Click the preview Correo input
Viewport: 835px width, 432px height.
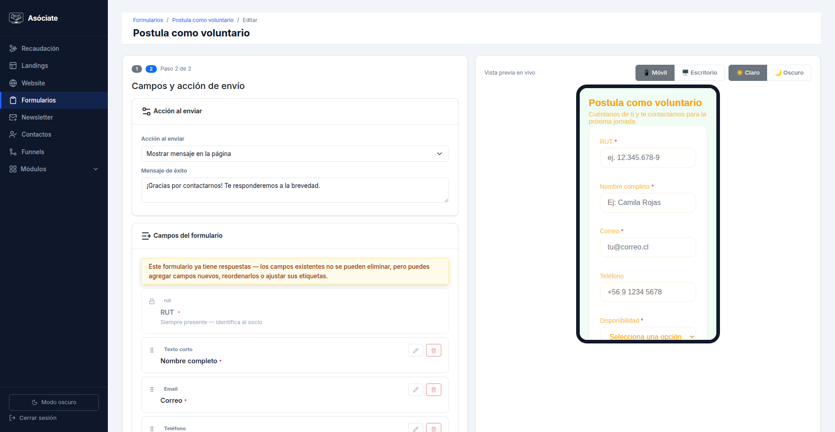point(648,247)
